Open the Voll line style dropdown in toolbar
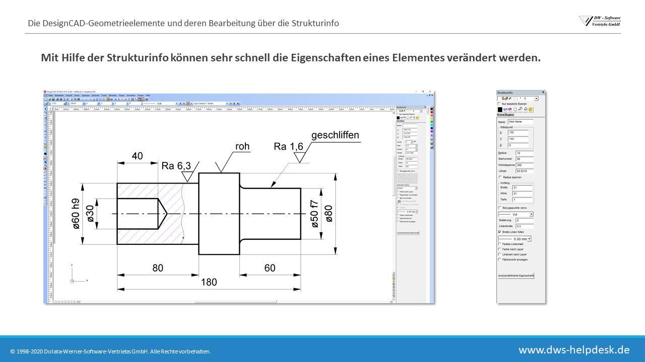The height and width of the screenshot is (362, 645). [176, 104]
